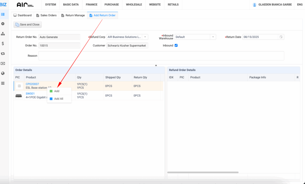Viewport: 305px width, 184px height.
Task: Click the dollar sign finance sidebar icon
Action: coord(3,43)
